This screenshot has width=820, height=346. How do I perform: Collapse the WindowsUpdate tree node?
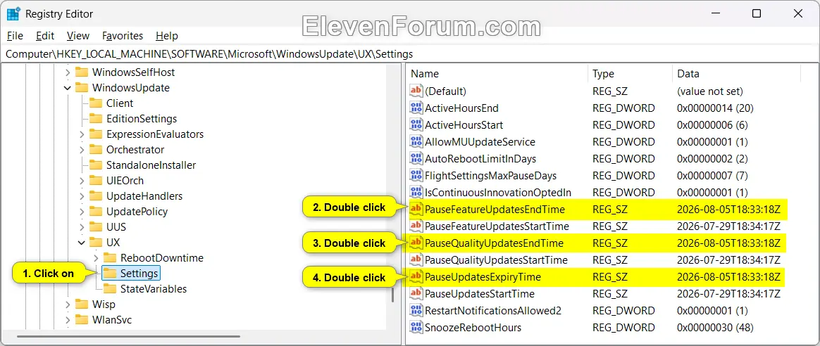tap(67, 88)
